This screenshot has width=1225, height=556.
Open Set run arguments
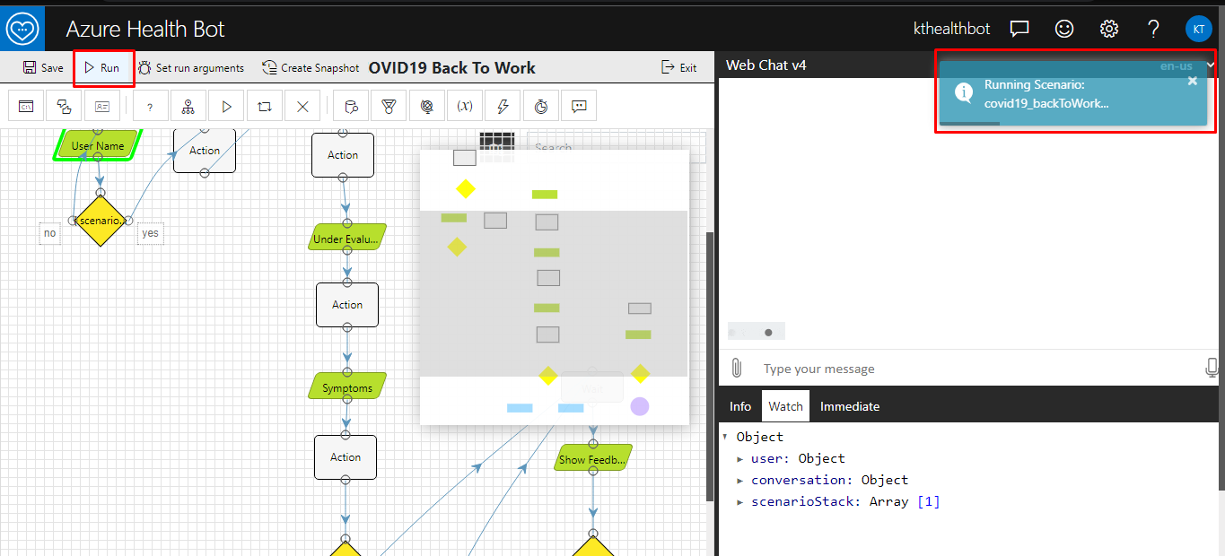pyautogui.click(x=190, y=68)
